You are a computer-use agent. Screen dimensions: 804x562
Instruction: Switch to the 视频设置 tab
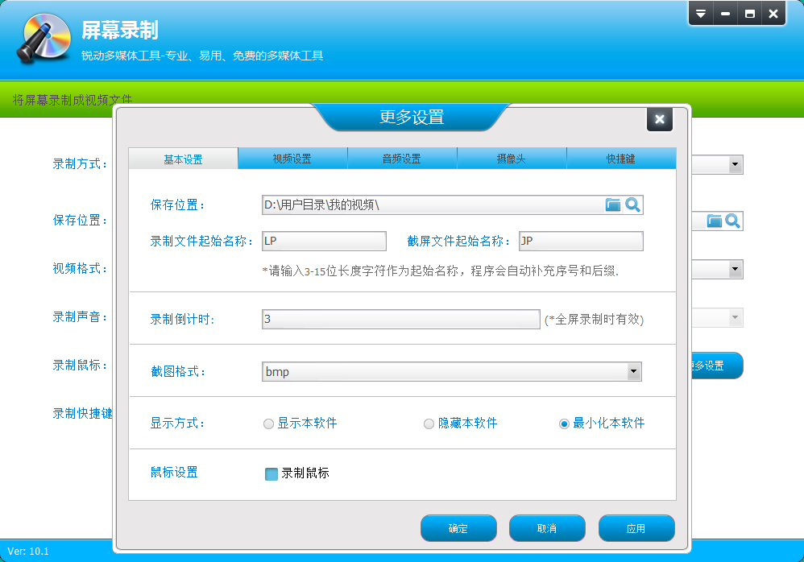pyautogui.click(x=292, y=159)
